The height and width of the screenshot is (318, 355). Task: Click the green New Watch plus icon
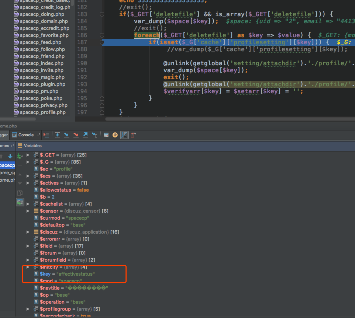tap(20, 157)
